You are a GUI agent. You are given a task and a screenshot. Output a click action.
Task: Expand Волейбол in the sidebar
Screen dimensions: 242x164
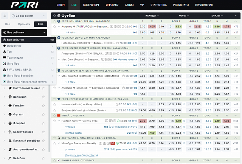[x=4, y=97]
